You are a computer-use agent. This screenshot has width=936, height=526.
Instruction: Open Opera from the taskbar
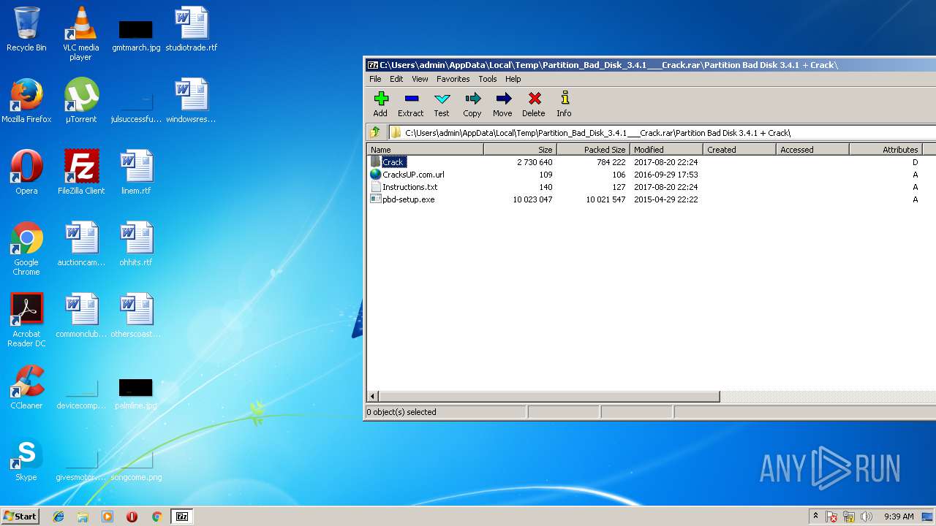[x=132, y=517]
